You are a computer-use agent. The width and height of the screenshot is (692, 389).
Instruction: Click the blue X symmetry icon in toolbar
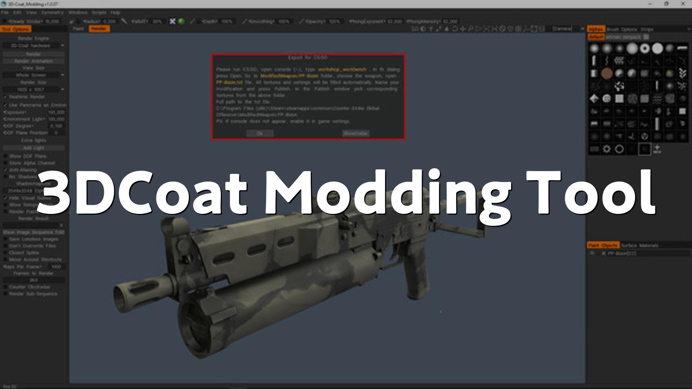click(172, 21)
